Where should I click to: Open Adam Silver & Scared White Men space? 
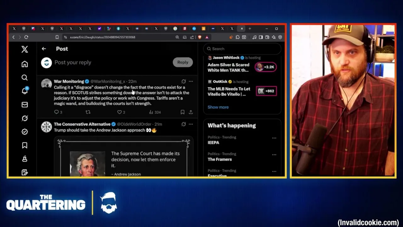[229, 67]
